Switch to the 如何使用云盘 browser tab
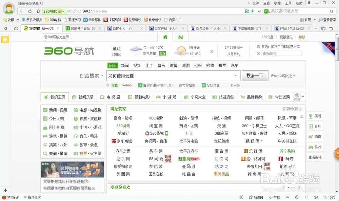This screenshot has height=201, width=339. click(x=83, y=28)
